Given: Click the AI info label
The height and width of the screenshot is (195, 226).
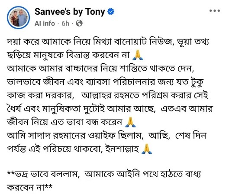Looking at the screenshot, I should tap(45, 23).
